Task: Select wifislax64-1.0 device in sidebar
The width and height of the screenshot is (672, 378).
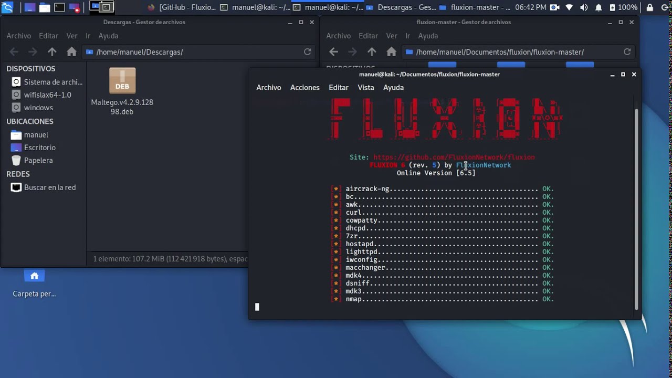Action: click(x=41, y=95)
